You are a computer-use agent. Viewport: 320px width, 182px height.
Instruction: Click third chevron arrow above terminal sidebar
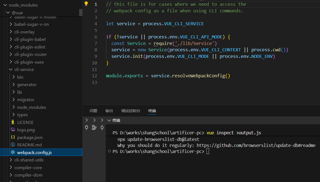[x=102, y=120]
